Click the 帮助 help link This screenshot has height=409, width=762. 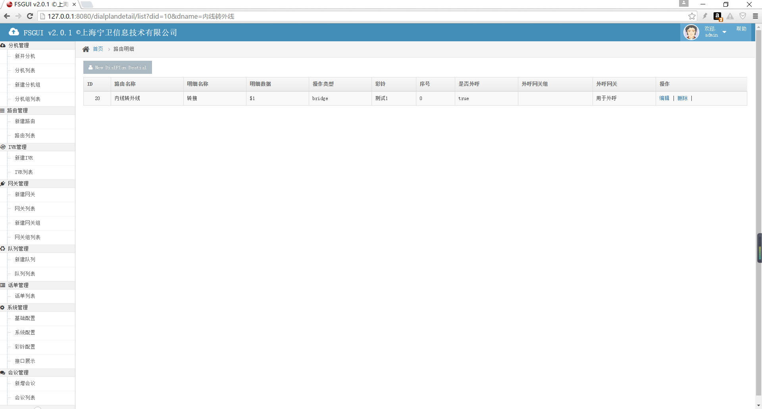[741, 29]
